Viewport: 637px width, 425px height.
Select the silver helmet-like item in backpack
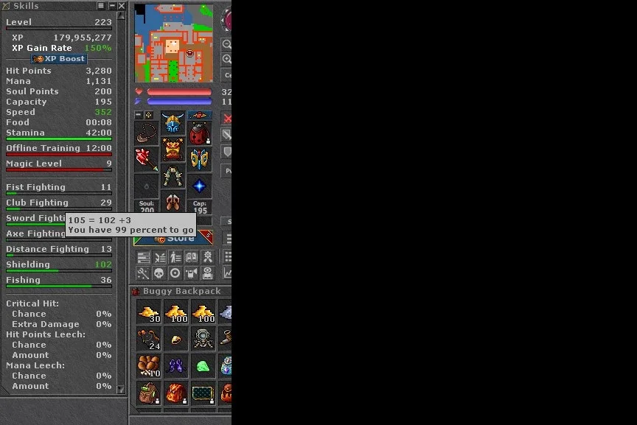pyautogui.click(x=203, y=339)
